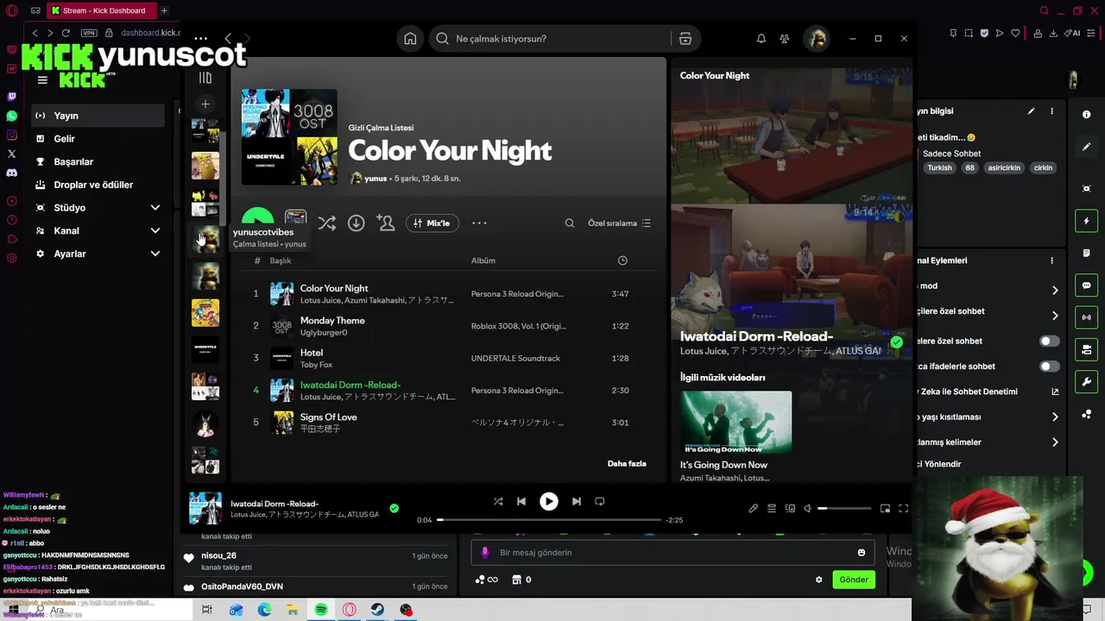
Task: Skip to next track
Action: pyautogui.click(x=577, y=501)
